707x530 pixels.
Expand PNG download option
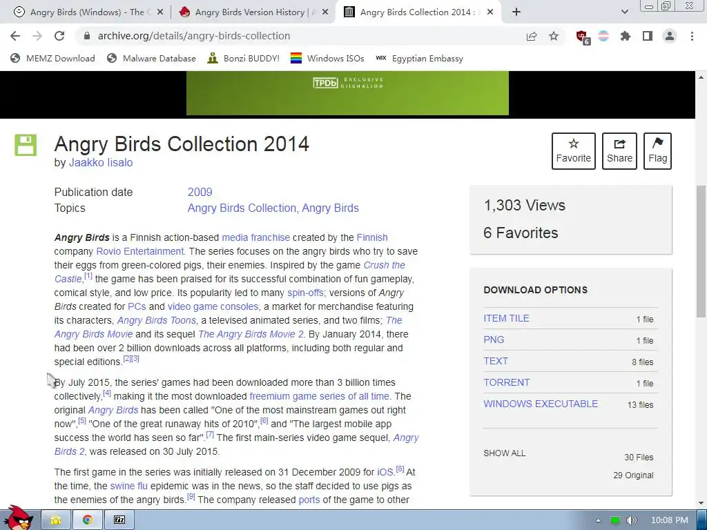(494, 340)
